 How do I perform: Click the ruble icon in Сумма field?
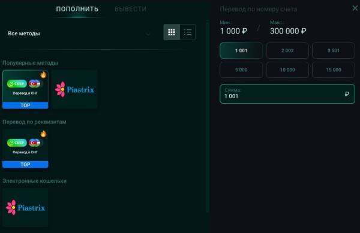coord(347,94)
